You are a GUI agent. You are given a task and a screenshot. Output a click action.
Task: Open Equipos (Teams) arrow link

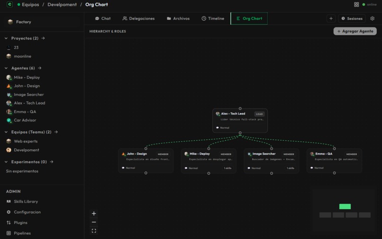56,132
